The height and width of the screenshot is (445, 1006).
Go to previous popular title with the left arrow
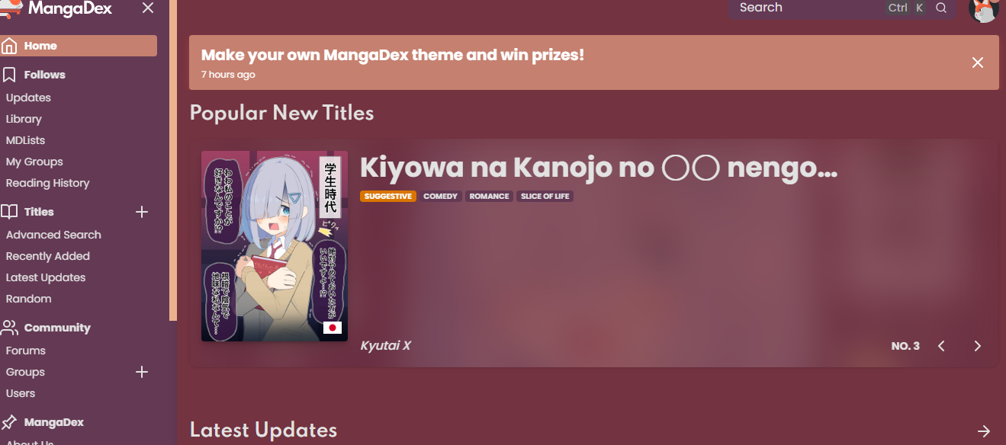[941, 346]
